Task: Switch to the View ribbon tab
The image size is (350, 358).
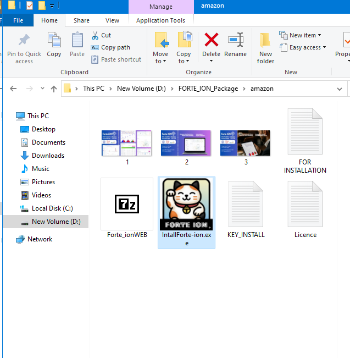Action: [x=112, y=20]
